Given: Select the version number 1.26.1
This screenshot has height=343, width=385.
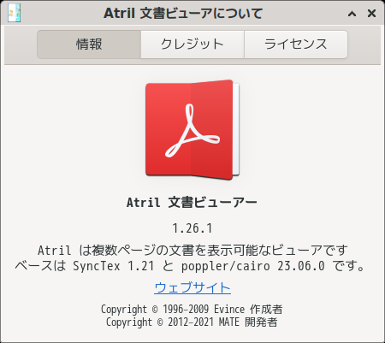Looking at the screenshot, I should coord(192,228).
